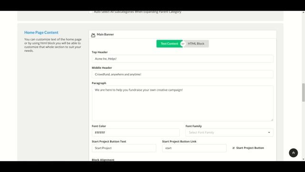Image resolution: width=305 pixels, height=172 pixels.
Task: Click the Main Banner icon
Action: [x=93, y=35]
